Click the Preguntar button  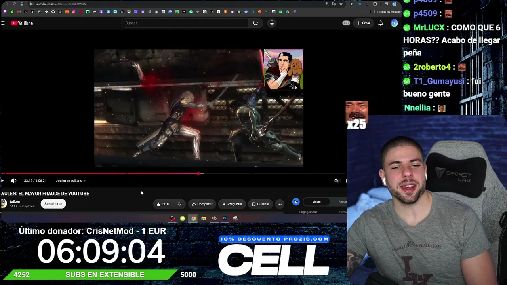coord(232,204)
